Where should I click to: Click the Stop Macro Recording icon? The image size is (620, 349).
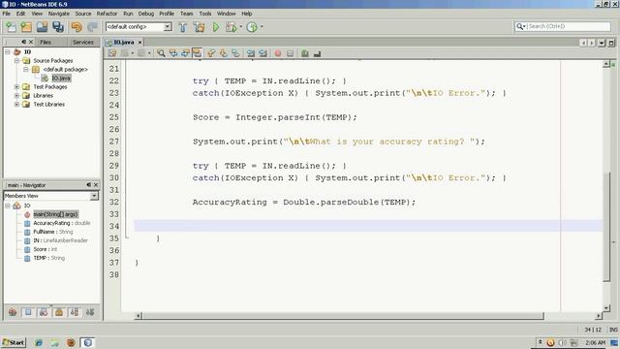[291, 53]
